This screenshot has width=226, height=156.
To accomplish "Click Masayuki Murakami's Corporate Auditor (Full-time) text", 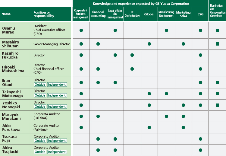I will tap(46, 116).
